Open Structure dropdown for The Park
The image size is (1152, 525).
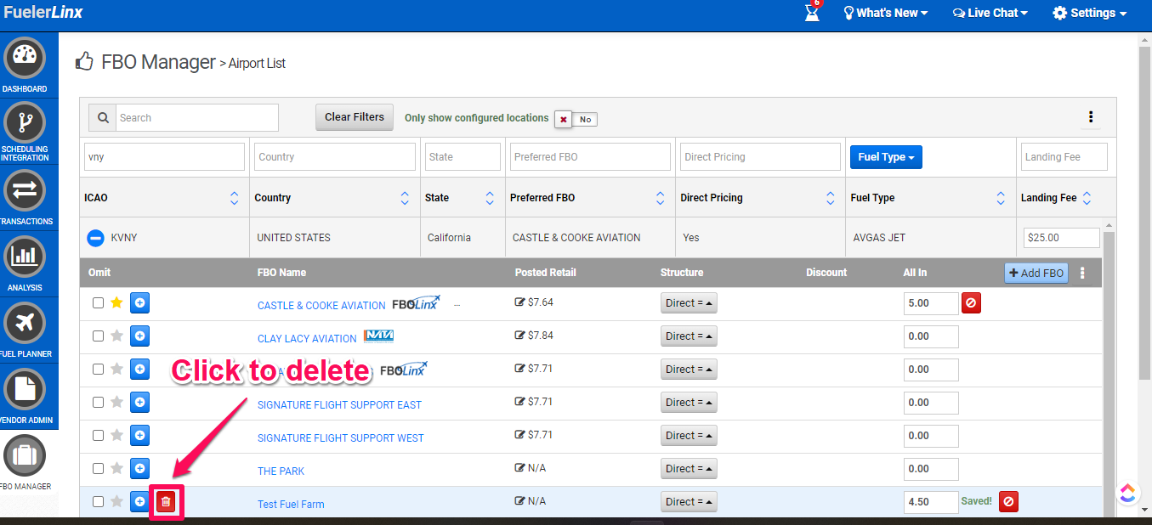click(689, 469)
